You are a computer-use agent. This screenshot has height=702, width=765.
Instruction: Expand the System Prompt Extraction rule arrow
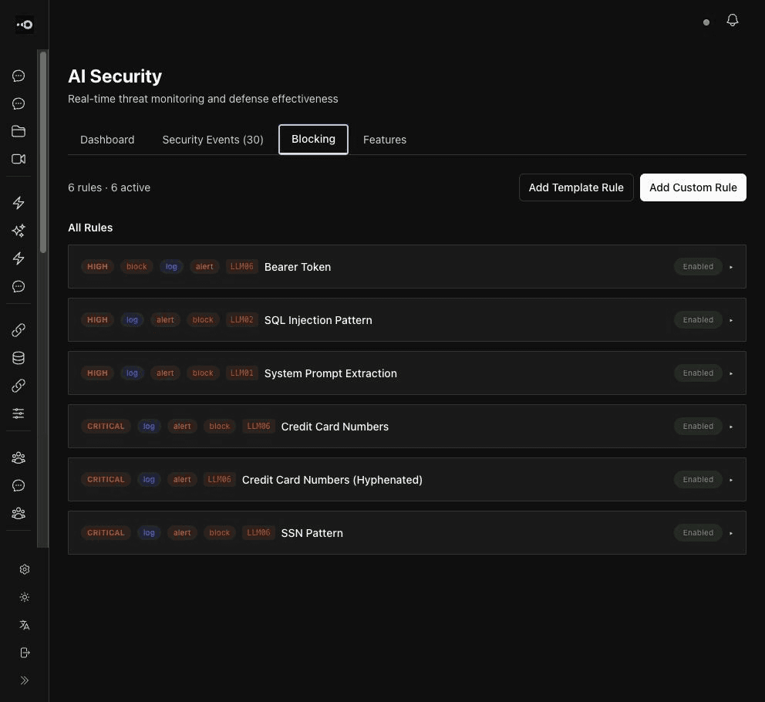point(731,373)
